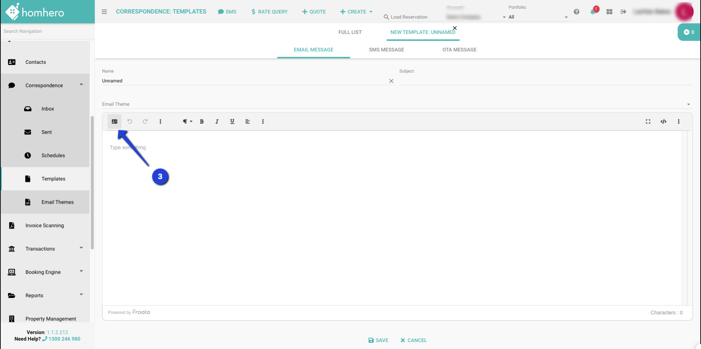Toggle the hamburger navigation menu
Image resolution: width=701 pixels, height=349 pixels.
click(104, 12)
